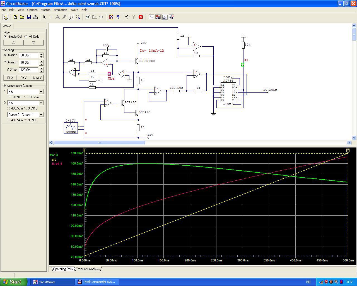Click the printer icon
The image size is (357, 286).
click(x=35, y=17)
